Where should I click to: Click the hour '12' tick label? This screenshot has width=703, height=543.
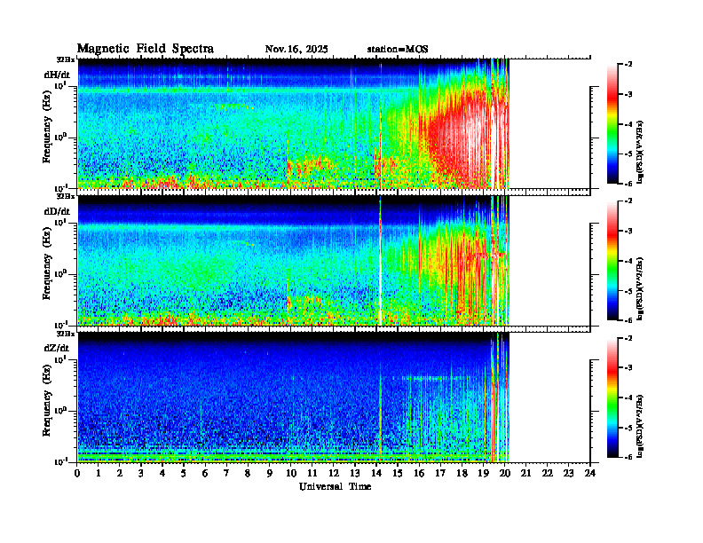334,474
